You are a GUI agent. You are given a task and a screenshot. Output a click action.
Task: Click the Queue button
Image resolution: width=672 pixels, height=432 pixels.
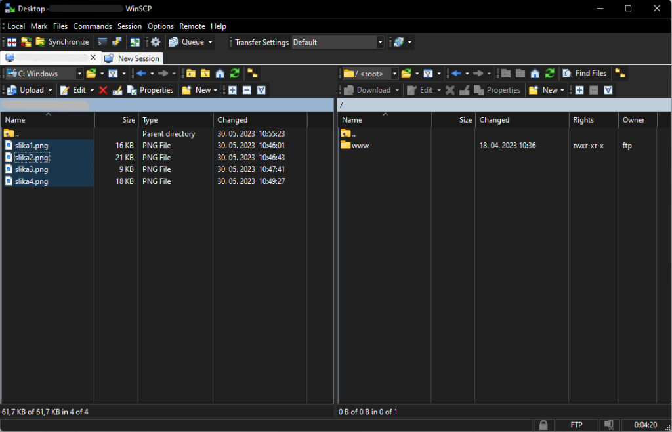coord(187,42)
